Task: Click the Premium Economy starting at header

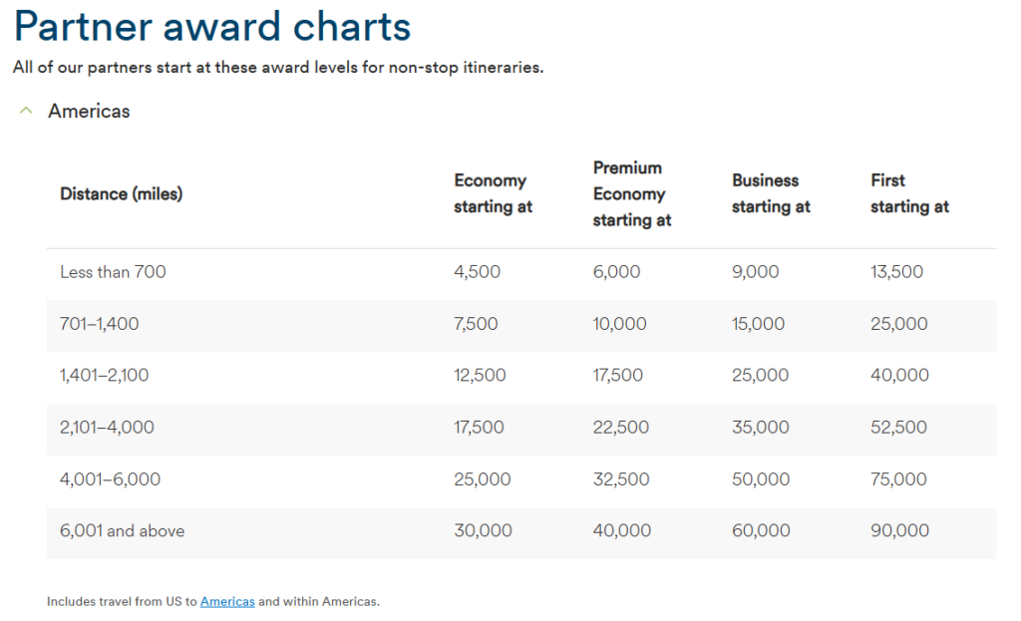Action: coord(631,193)
